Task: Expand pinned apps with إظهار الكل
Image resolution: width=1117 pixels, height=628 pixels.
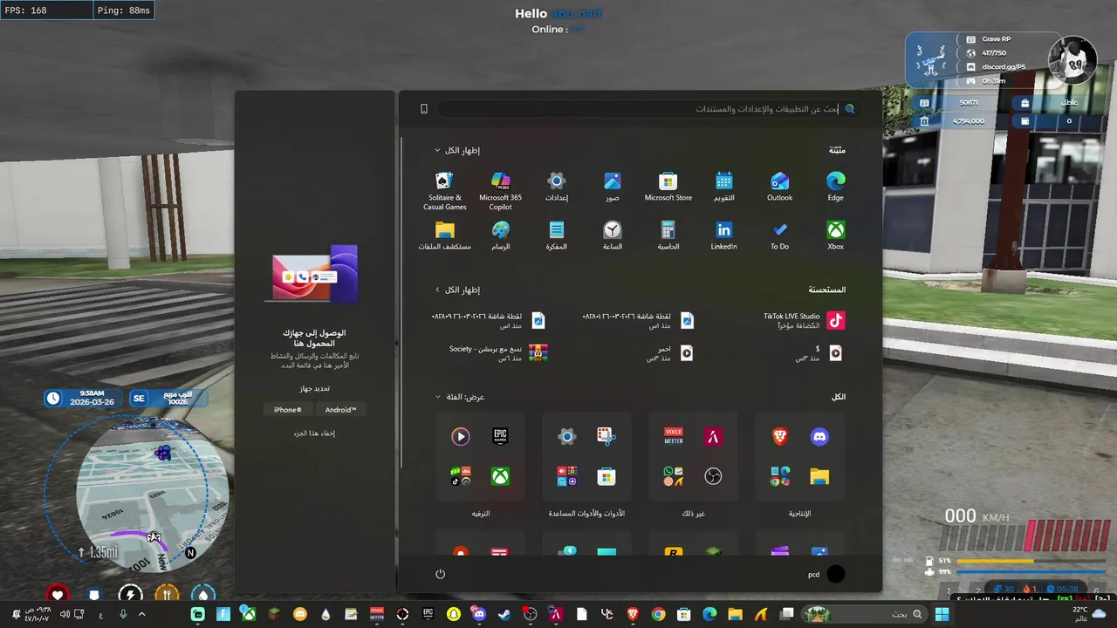Action: pos(457,150)
